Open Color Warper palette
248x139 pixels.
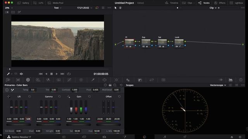[x=81, y=80]
